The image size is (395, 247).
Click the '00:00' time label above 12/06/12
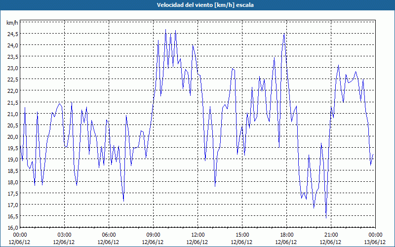(x=20, y=235)
